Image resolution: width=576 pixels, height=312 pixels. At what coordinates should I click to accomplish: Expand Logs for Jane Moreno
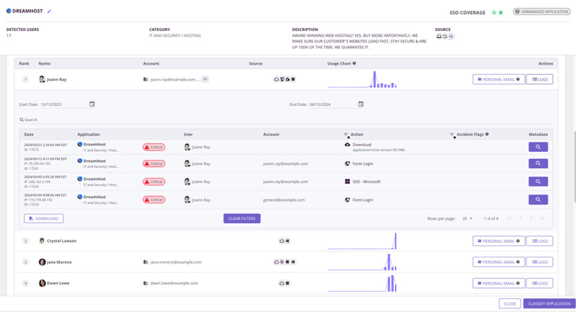(x=539, y=262)
